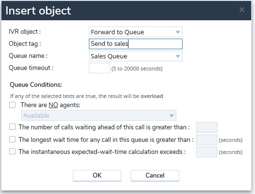Click the expected-wait-time seconds input field
The height and width of the screenshot is (194, 255).
coord(207,152)
